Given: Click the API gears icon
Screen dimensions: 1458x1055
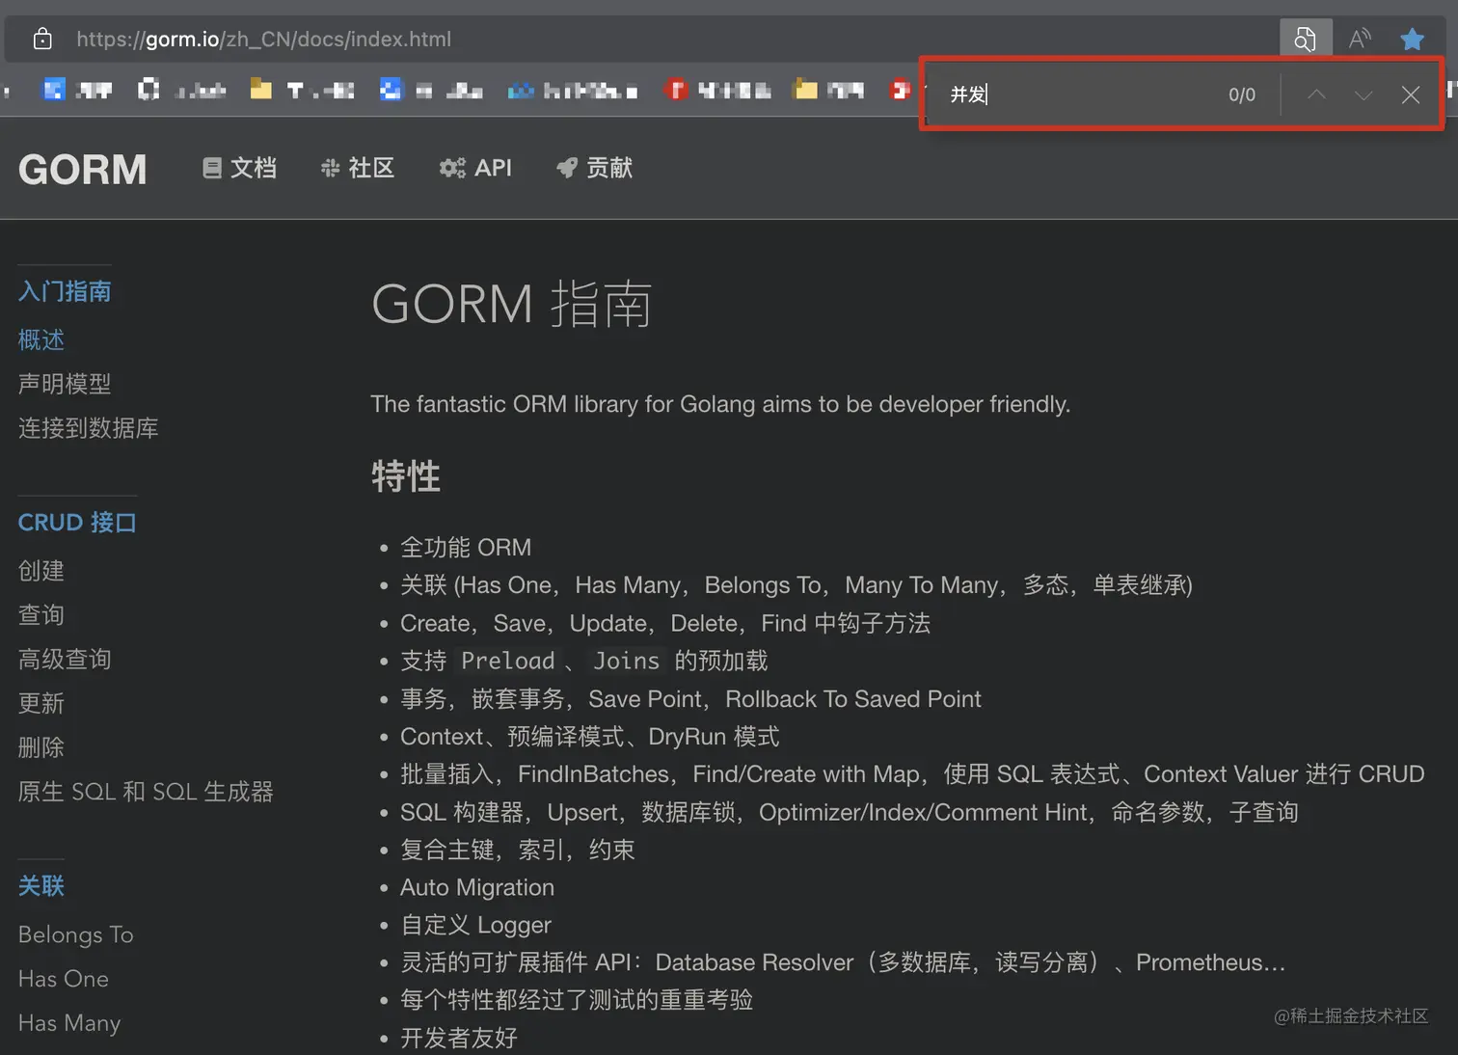Looking at the screenshot, I should (x=452, y=168).
